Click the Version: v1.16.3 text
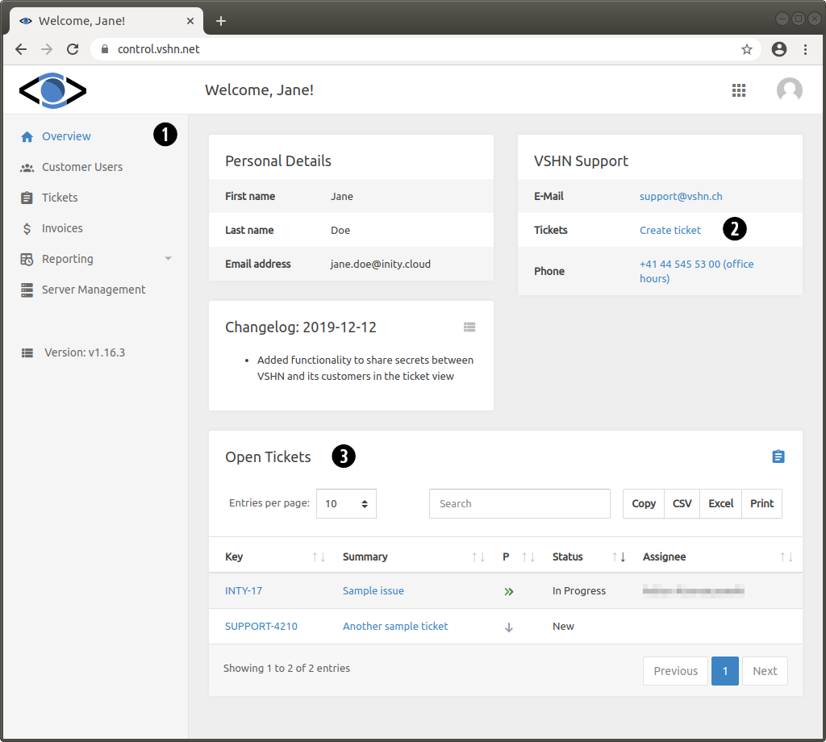826x742 pixels. [85, 352]
